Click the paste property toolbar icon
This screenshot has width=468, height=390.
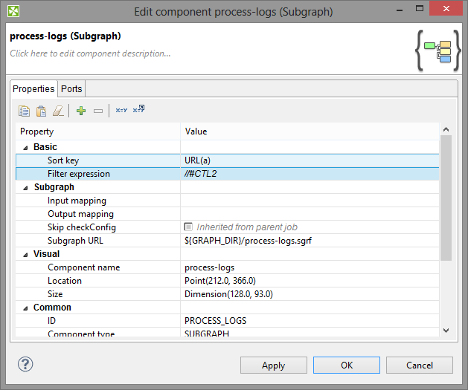(x=42, y=111)
